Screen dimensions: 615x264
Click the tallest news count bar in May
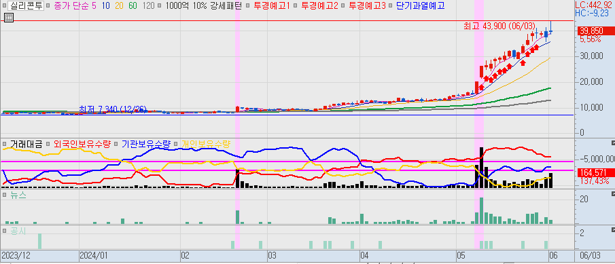tap(482, 211)
